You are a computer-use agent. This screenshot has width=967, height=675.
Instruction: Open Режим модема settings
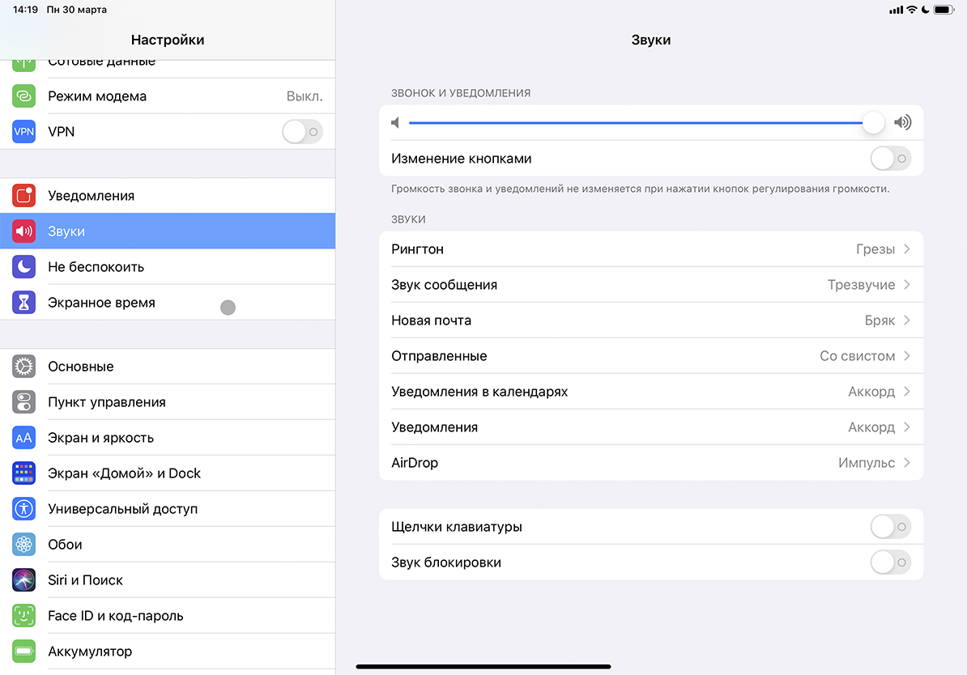coord(168,96)
